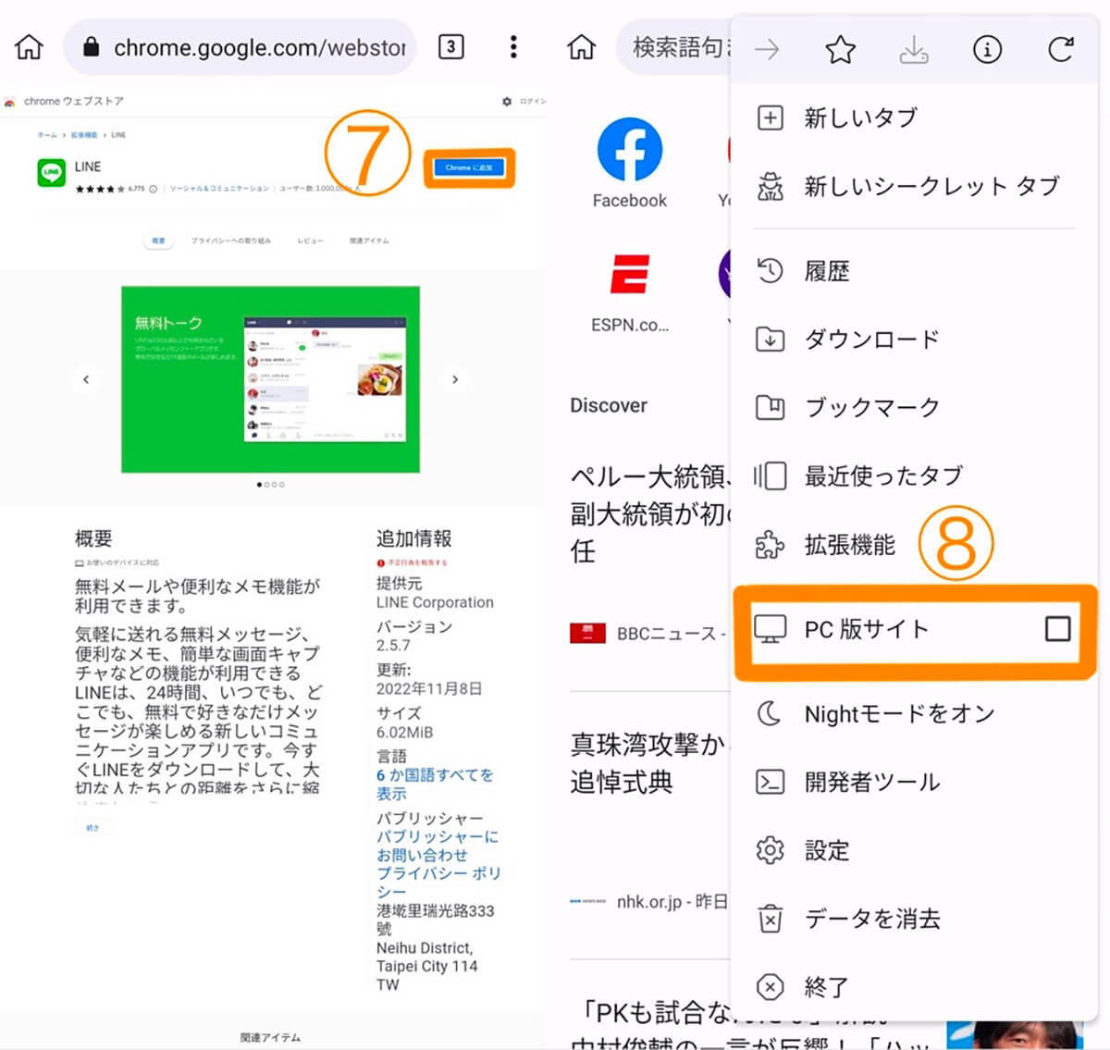Open 開発者ツール from the menu
This screenshot has width=1110, height=1050.
(914, 782)
